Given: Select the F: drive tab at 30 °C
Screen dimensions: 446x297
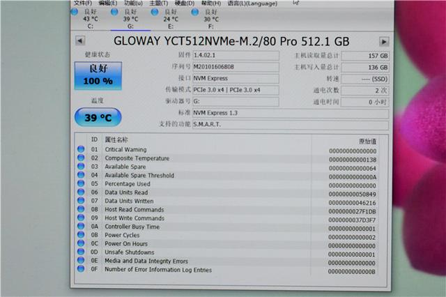Looking at the screenshot, I should click(211, 19).
